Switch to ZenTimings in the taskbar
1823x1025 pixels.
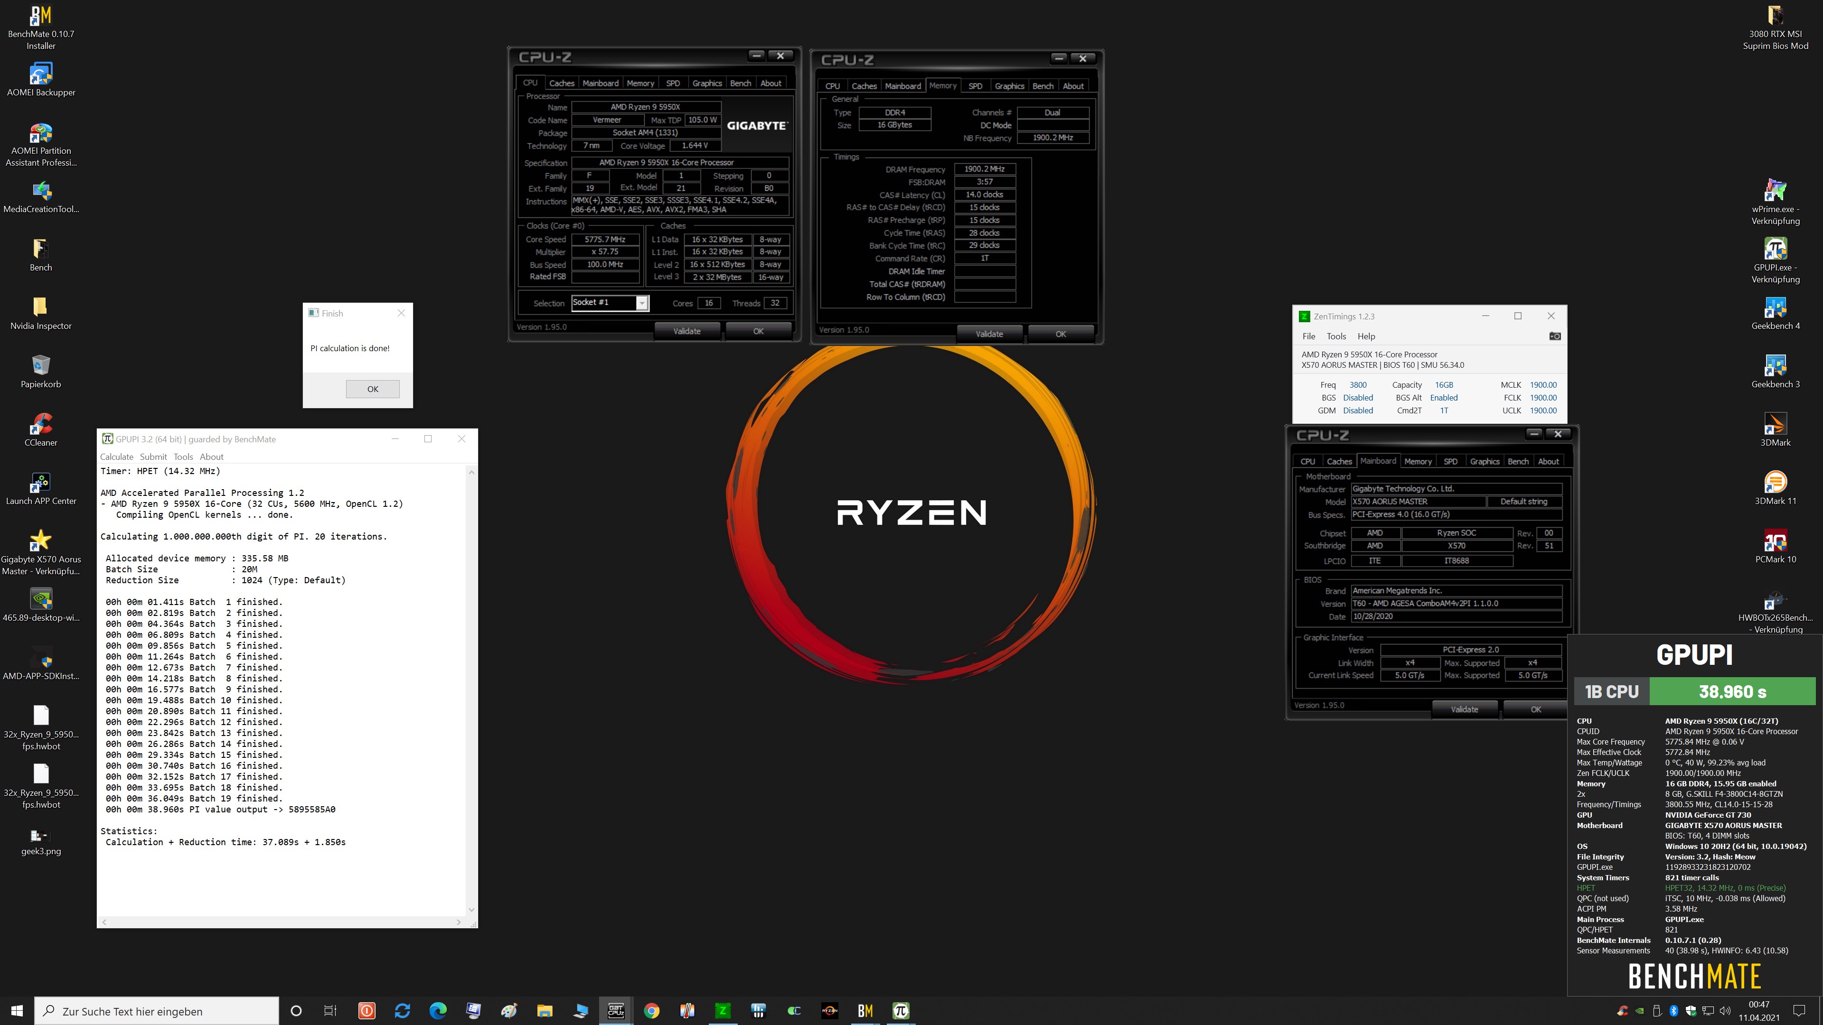click(723, 1011)
